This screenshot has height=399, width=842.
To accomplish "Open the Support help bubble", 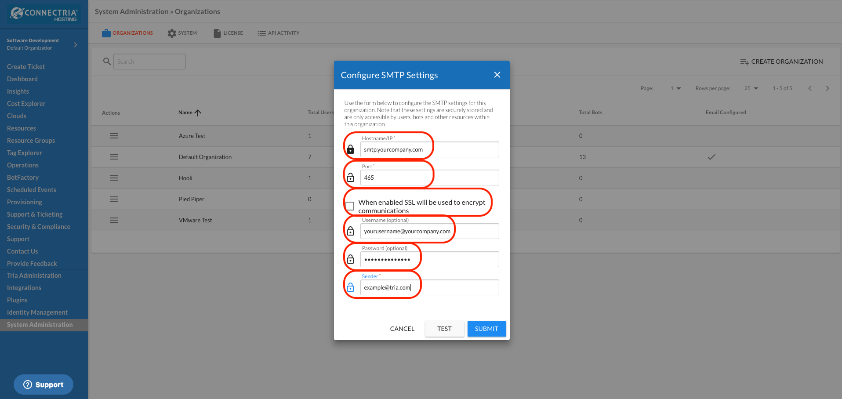I will click(x=44, y=384).
